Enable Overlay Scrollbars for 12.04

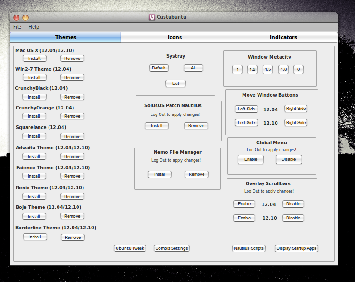pyautogui.click(x=244, y=204)
